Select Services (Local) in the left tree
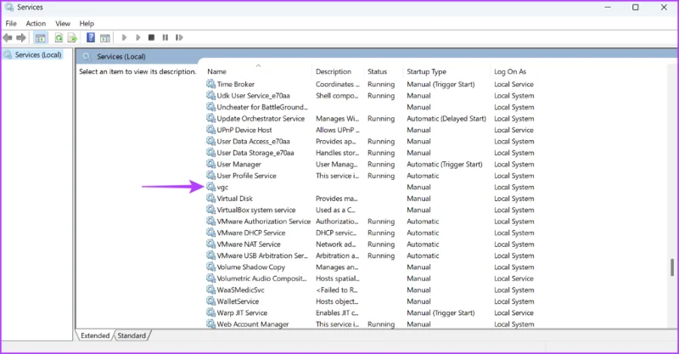The height and width of the screenshot is (354, 679). (x=37, y=54)
